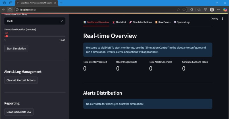Image resolution: width=229 pixels, height=119 pixels.
Task: Click Clear All Alerts & Actions
Action: point(21,80)
